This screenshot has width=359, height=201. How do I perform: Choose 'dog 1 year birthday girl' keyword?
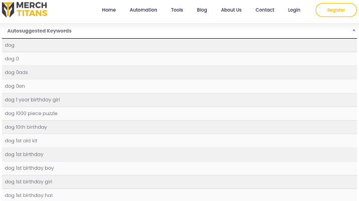point(179,99)
